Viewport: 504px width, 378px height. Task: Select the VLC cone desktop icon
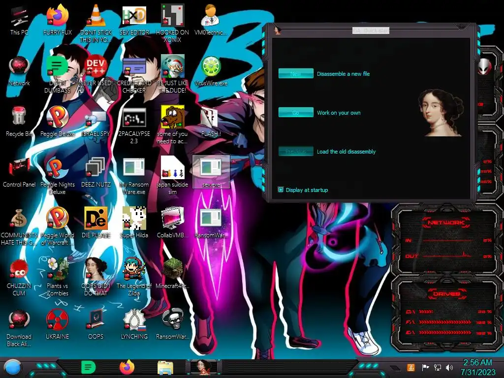click(96, 15)
